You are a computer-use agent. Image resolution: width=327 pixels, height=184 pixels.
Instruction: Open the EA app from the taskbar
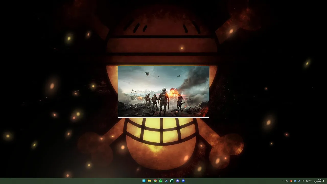tap(183, 181)
